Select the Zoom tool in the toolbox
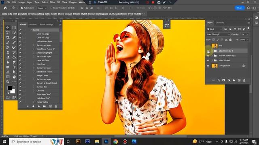Screen dimensions: 259x145 coord(8,82)
